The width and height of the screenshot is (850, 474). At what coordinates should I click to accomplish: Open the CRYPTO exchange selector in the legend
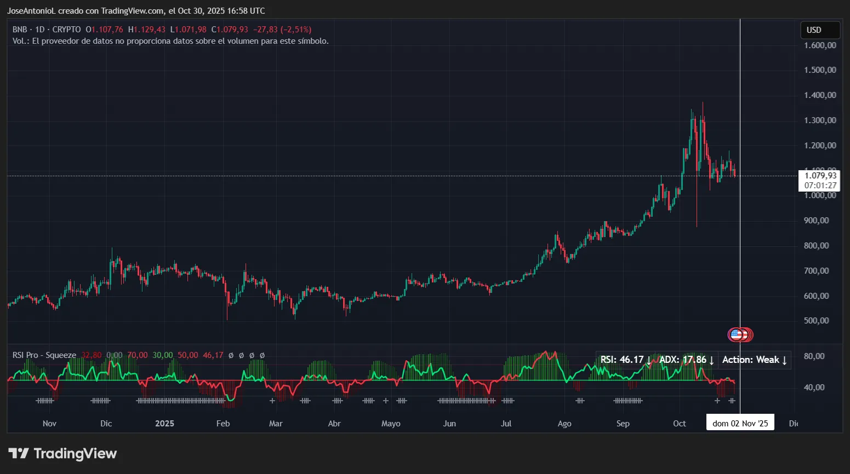coord(66,30)
